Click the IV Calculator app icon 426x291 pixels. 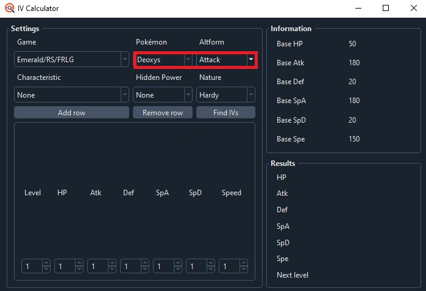pyautogui.click(x=10, y=8)
